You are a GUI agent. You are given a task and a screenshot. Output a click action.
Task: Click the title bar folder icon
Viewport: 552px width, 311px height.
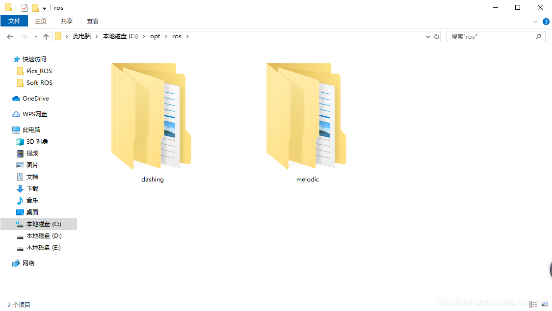coord(8,8)
